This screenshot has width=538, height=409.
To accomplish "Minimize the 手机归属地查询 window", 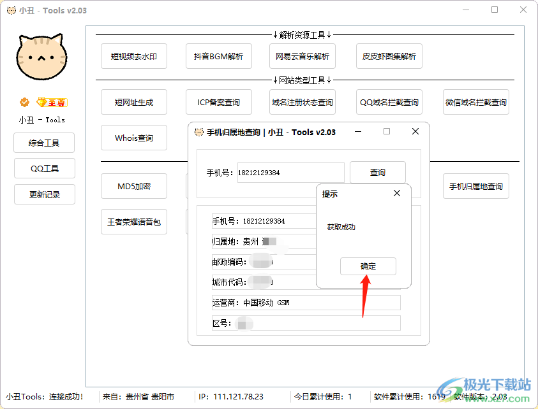I will click(x=358, y=131).
